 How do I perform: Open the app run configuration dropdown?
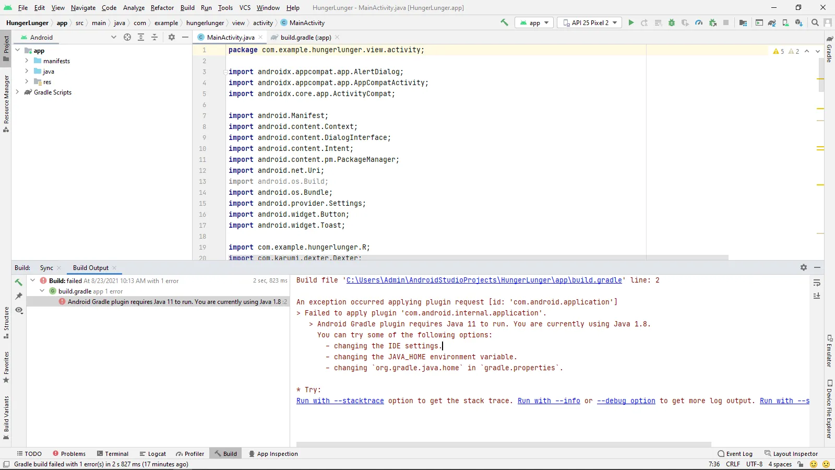click(x=534, y=22)
